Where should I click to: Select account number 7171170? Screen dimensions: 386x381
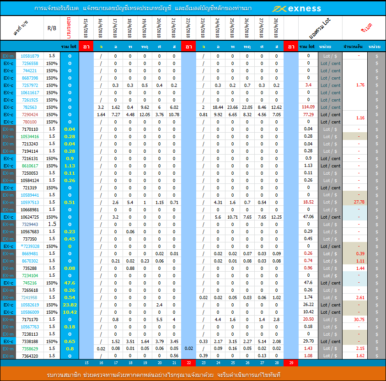(30, 319)
